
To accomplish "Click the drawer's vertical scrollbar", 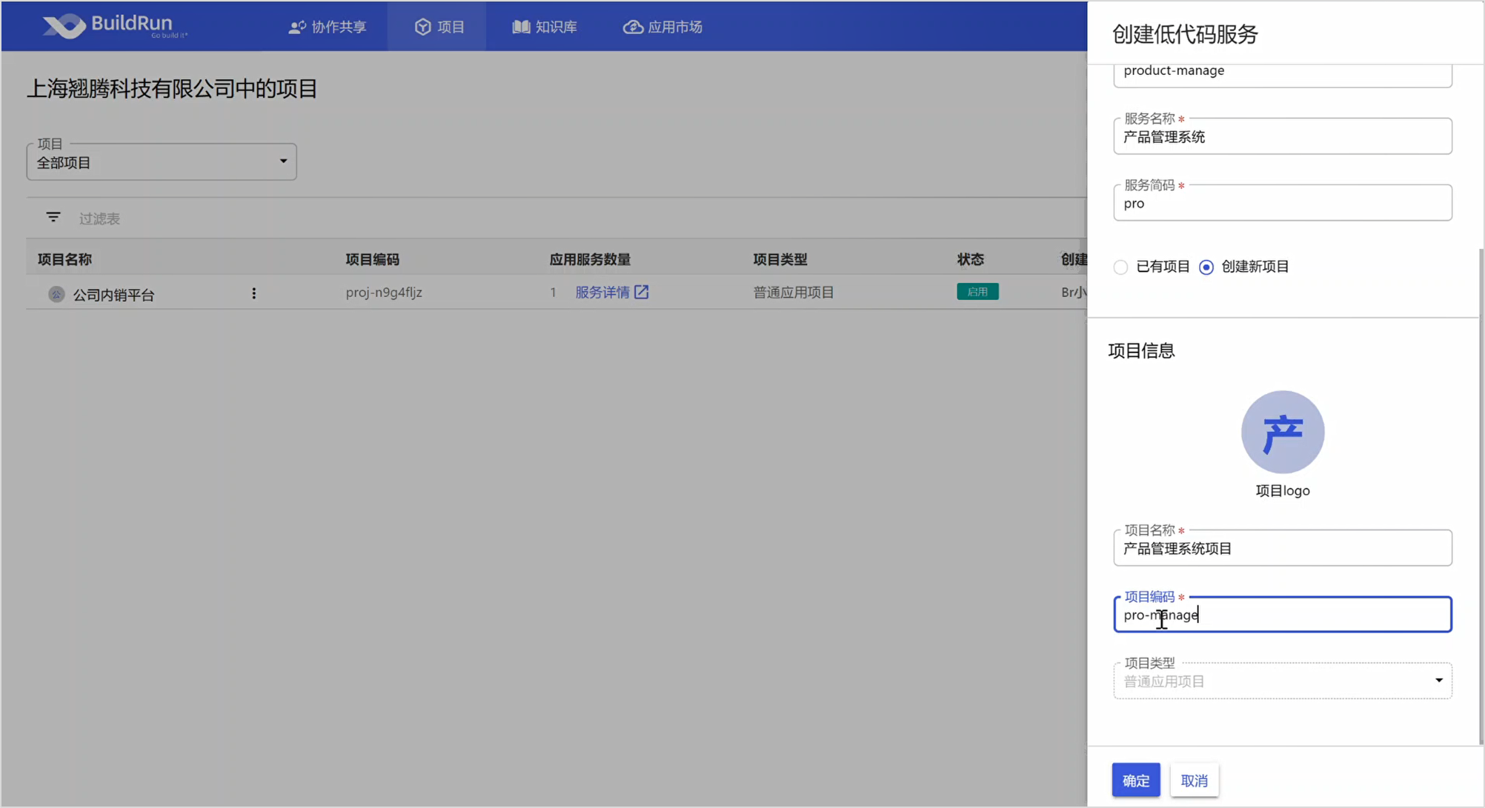I will [x=1480, y=496].
